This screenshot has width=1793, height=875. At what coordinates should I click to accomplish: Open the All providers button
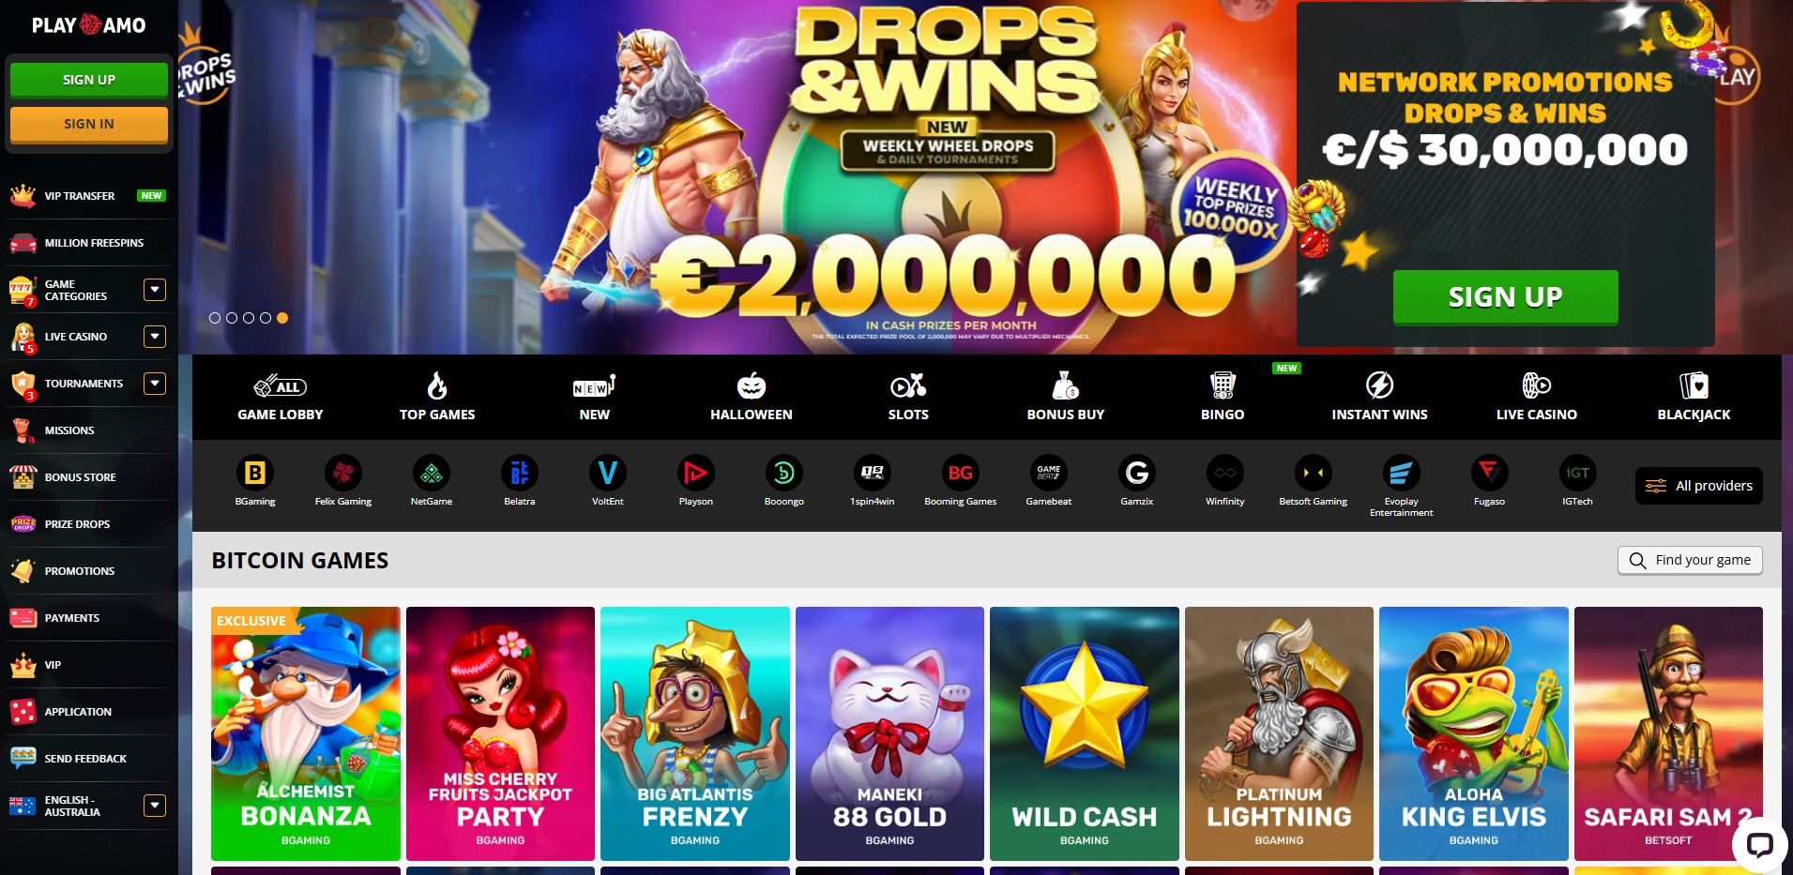[x=1699, y=486]
